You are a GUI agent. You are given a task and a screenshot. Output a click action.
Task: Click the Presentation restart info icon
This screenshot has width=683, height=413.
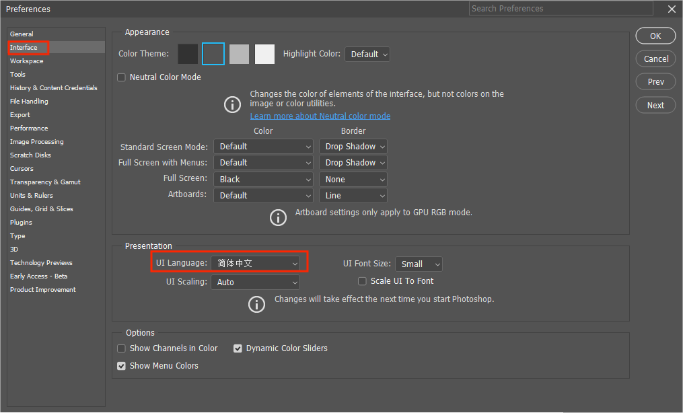coord(256,304)
